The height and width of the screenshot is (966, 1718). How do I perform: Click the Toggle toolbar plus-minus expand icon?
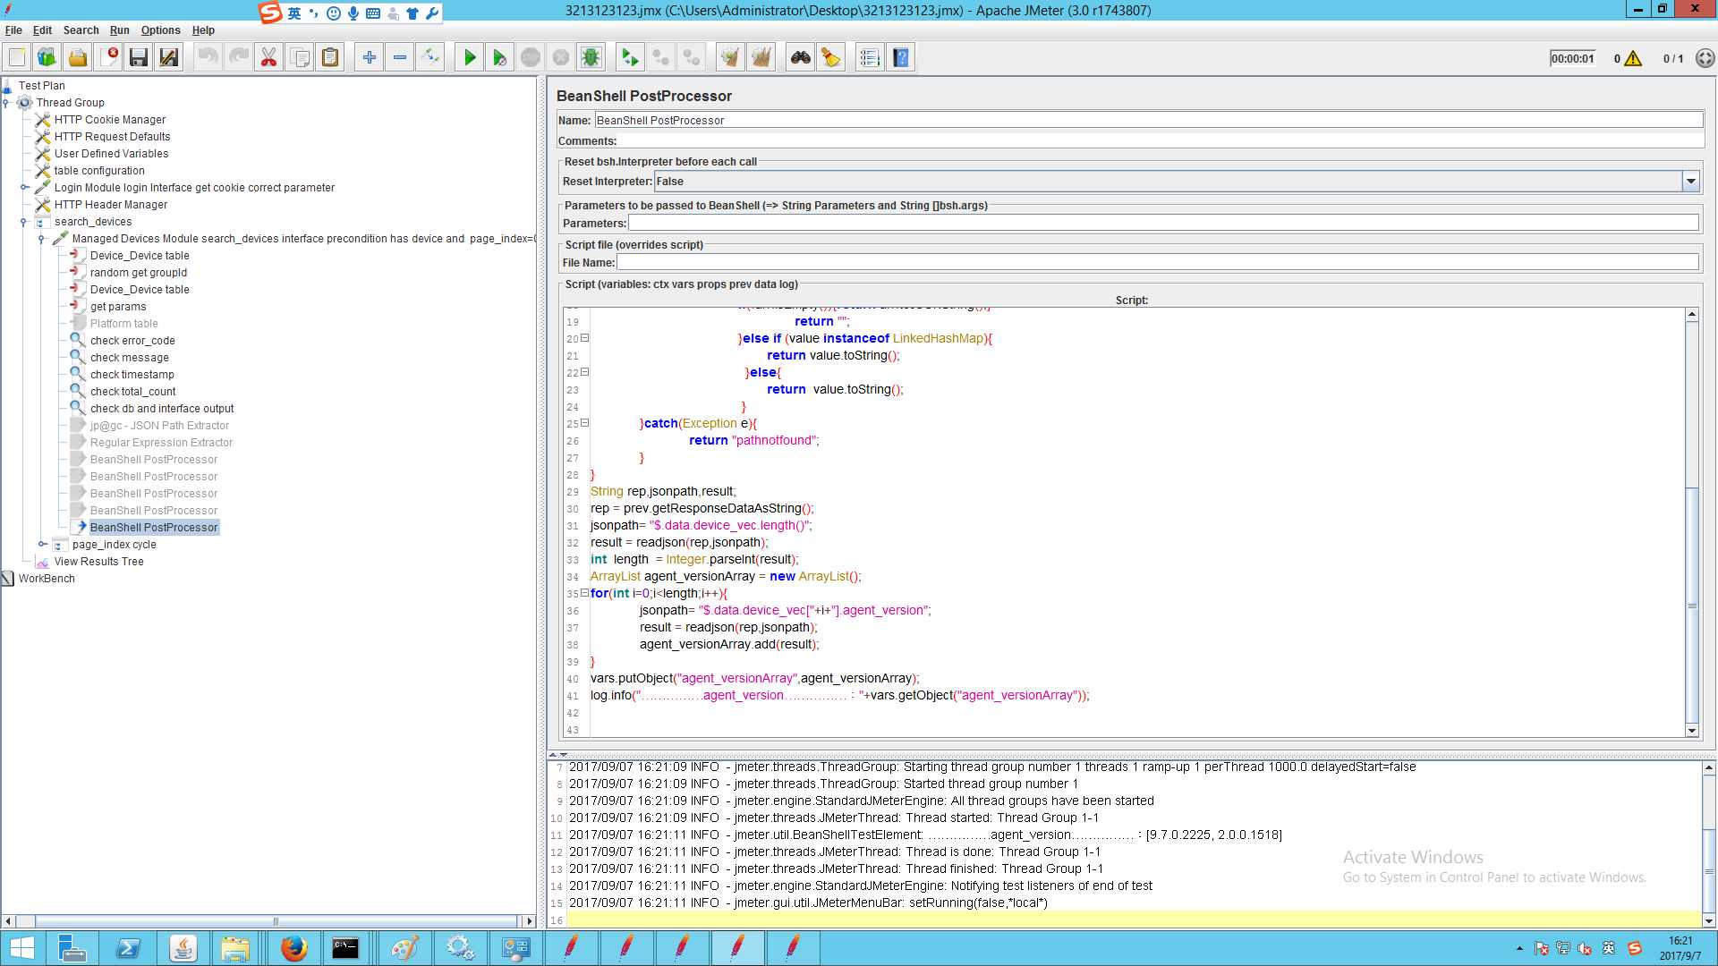coord(430,58)
